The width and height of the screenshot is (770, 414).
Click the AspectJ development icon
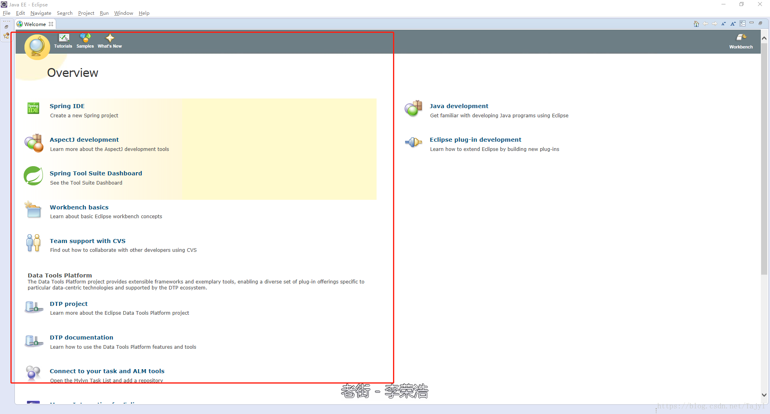pyautogui.click(x=34, y=143)
